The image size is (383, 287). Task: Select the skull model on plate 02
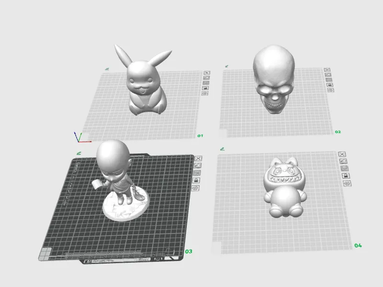(273, 79)
